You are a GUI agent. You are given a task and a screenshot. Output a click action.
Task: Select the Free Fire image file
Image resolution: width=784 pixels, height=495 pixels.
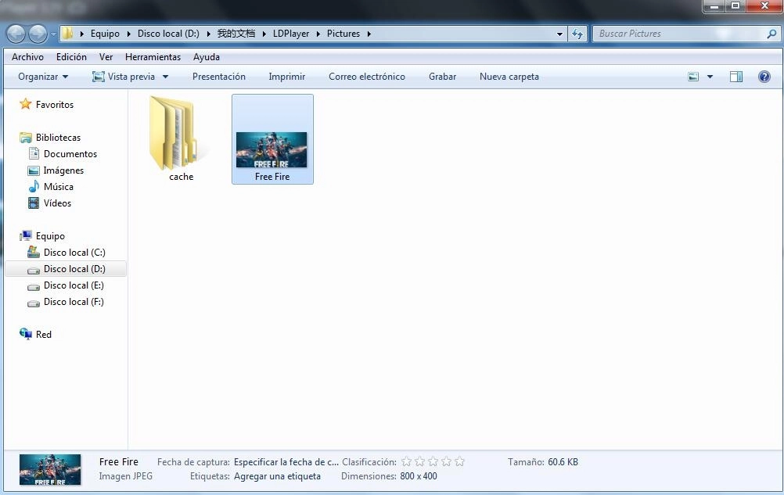click(x=272, y=139)
